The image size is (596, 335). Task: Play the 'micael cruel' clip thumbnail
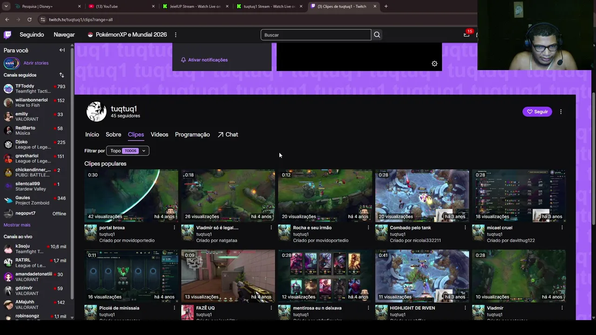click(x=519, y=195)
